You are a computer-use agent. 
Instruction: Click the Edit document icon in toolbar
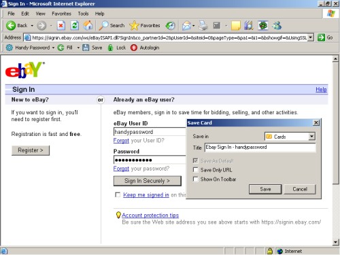click(217, 25)
